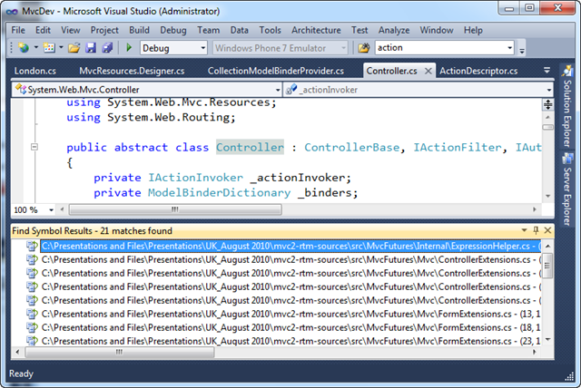The height and width of the screenshot is (388, 581).
Task: Open the Tools menu
Action: (271, 30)
